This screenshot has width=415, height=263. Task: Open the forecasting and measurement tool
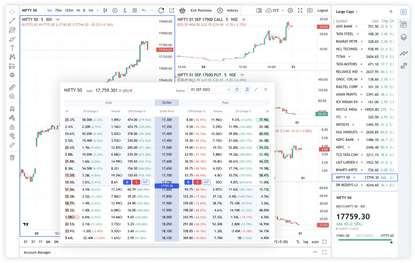click(x=12, y=66)
